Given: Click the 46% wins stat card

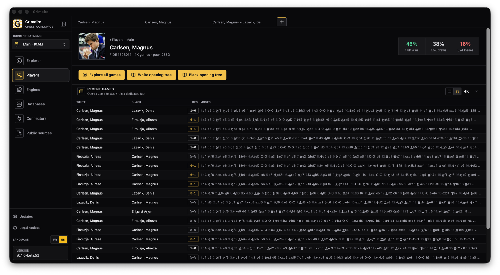Looking at the screenshot, I should point(412,46).
